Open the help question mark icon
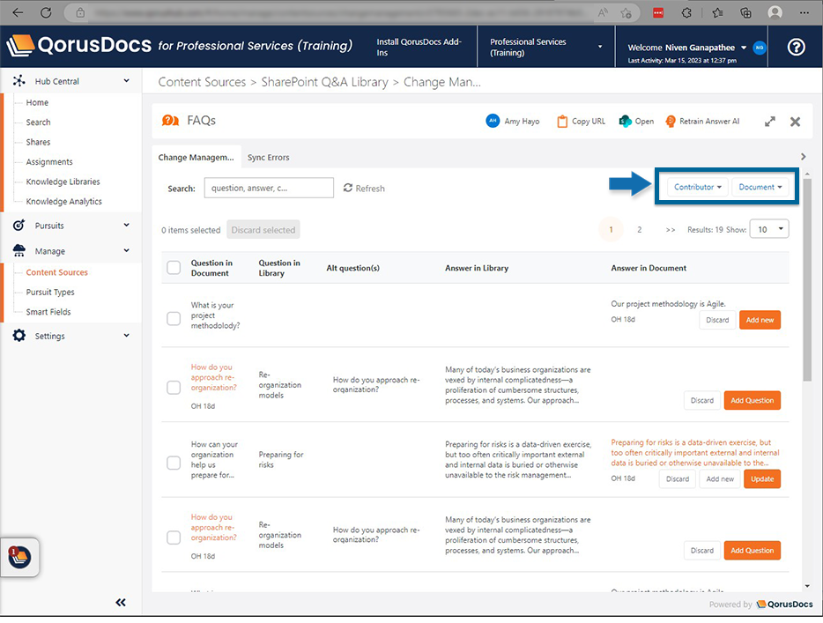 pyautogui.click(x=796, y=48)
